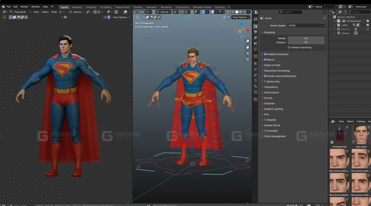Image resolution: width=371 pixels, height=206 pixels.
Task: Open the Pose Options dropdown in left viewport
Action: 121,17
